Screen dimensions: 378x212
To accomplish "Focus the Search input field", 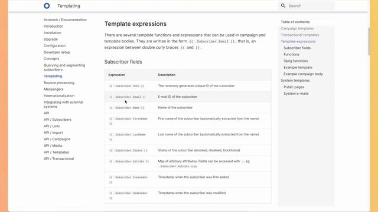I will click(x=306, y=6).
